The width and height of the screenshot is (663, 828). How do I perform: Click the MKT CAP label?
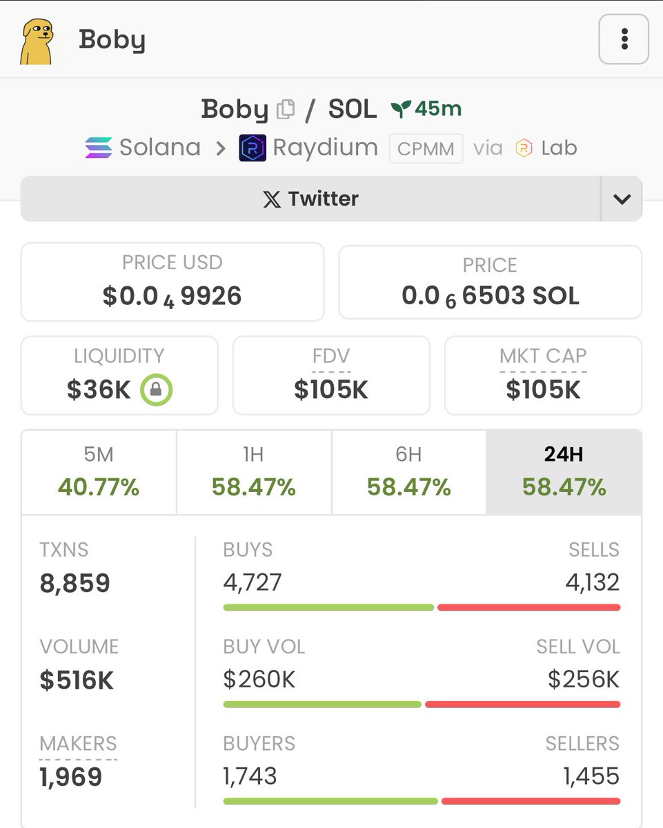point(543,356)
